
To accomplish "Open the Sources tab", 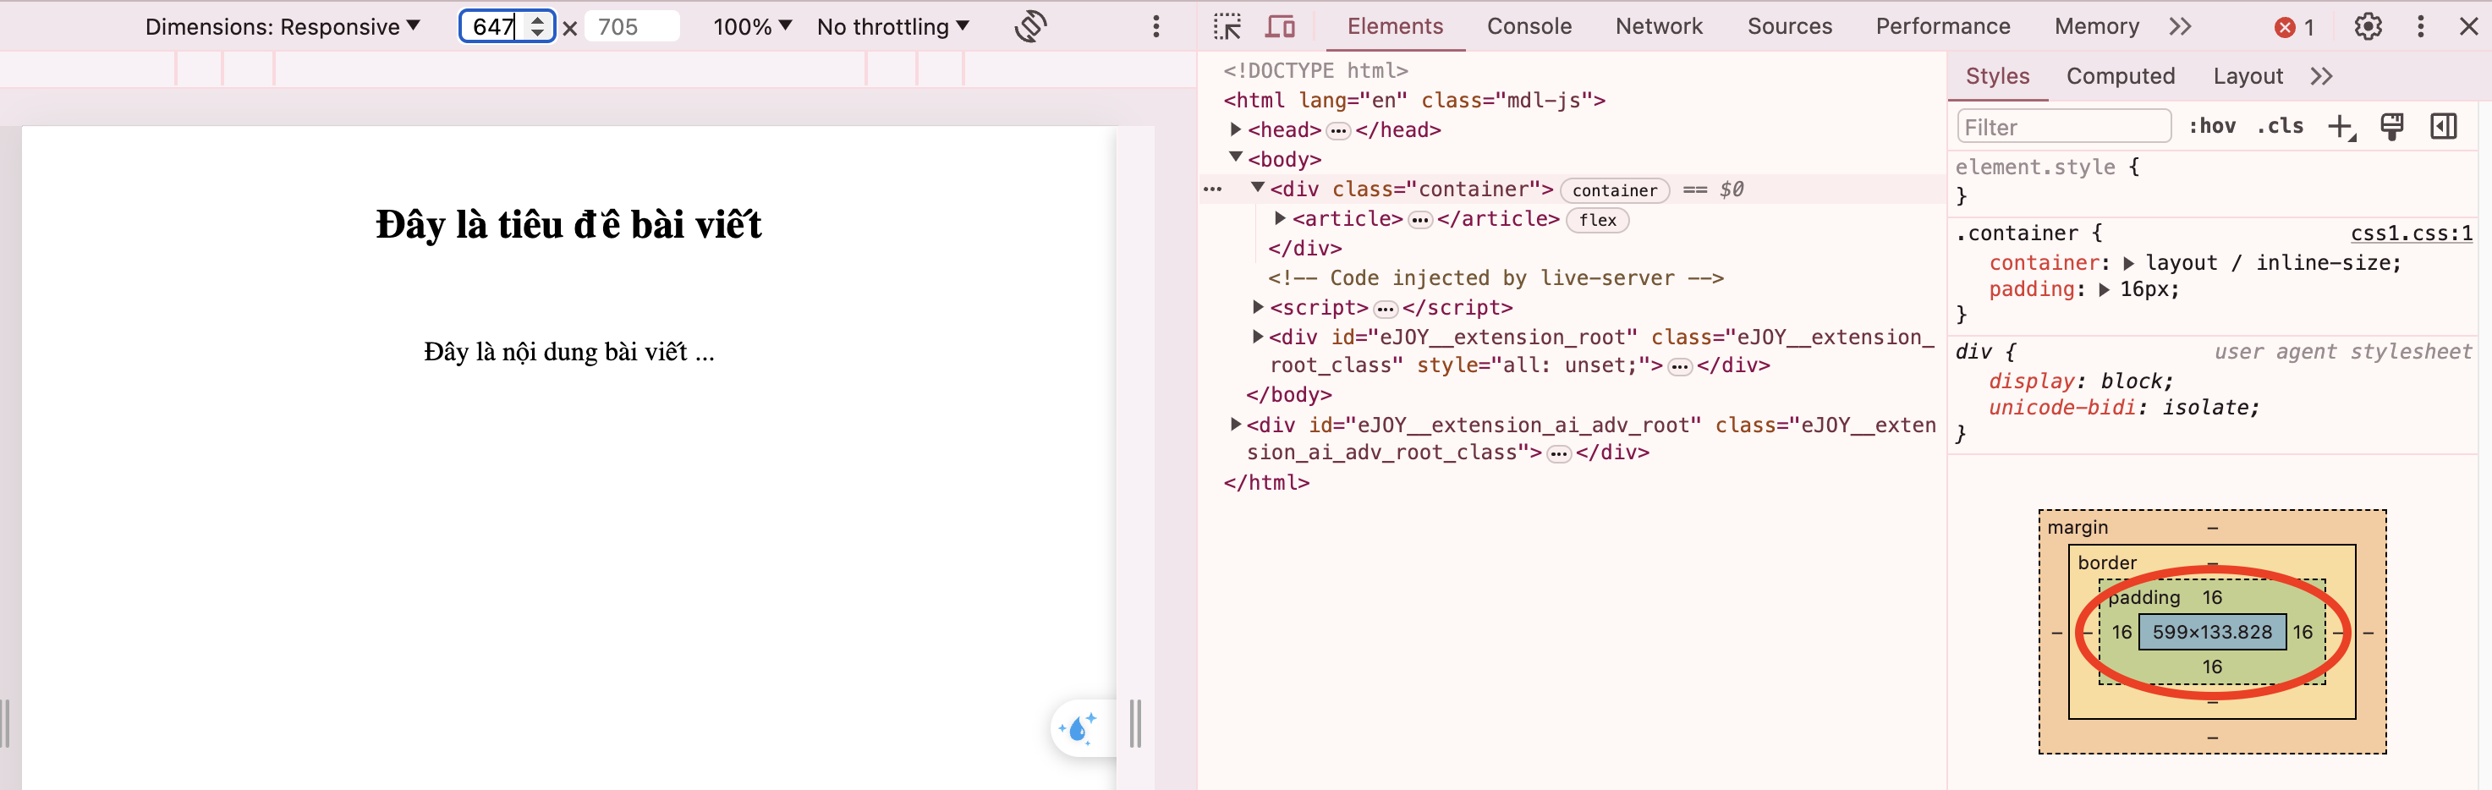I will click(x=1790, y=26).
